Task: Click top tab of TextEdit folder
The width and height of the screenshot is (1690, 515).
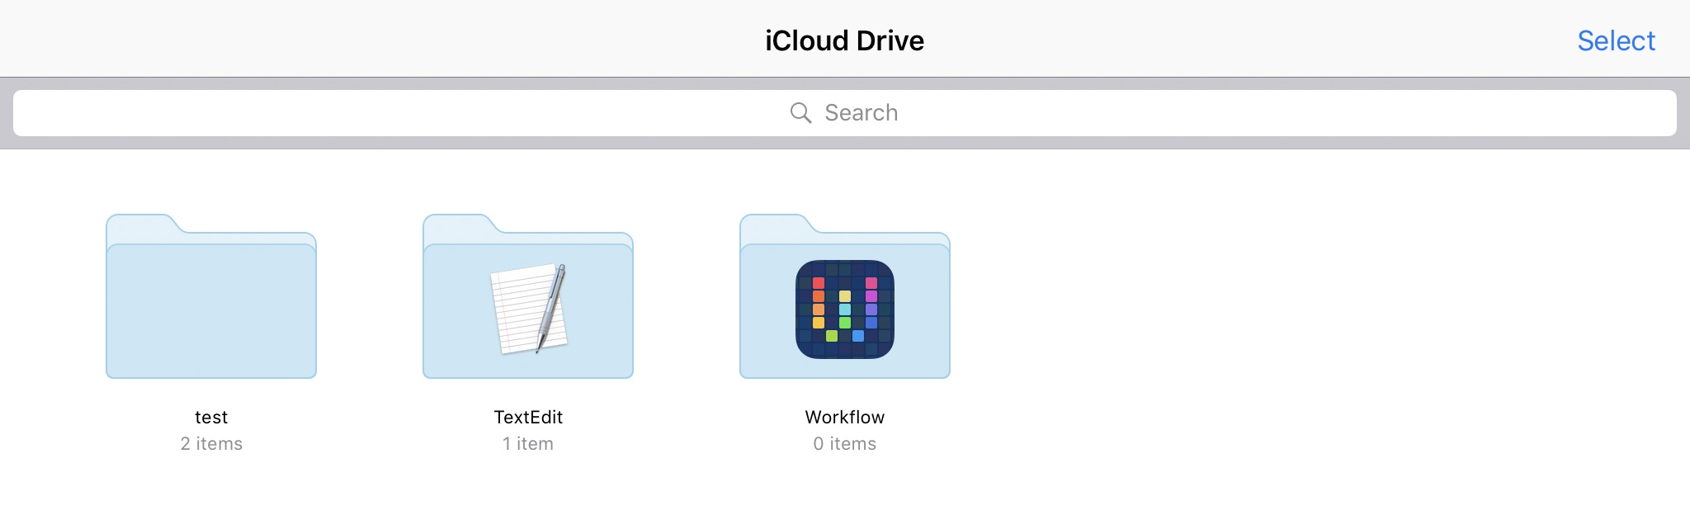Action: pyautogui.click(x=457, y=224)
